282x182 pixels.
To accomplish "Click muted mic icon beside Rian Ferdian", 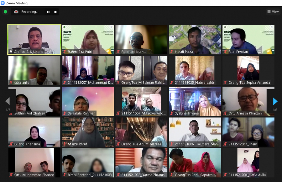I will click(226, 52).
